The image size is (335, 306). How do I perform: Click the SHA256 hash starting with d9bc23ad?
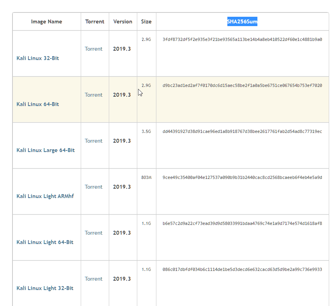coord(242,85)
